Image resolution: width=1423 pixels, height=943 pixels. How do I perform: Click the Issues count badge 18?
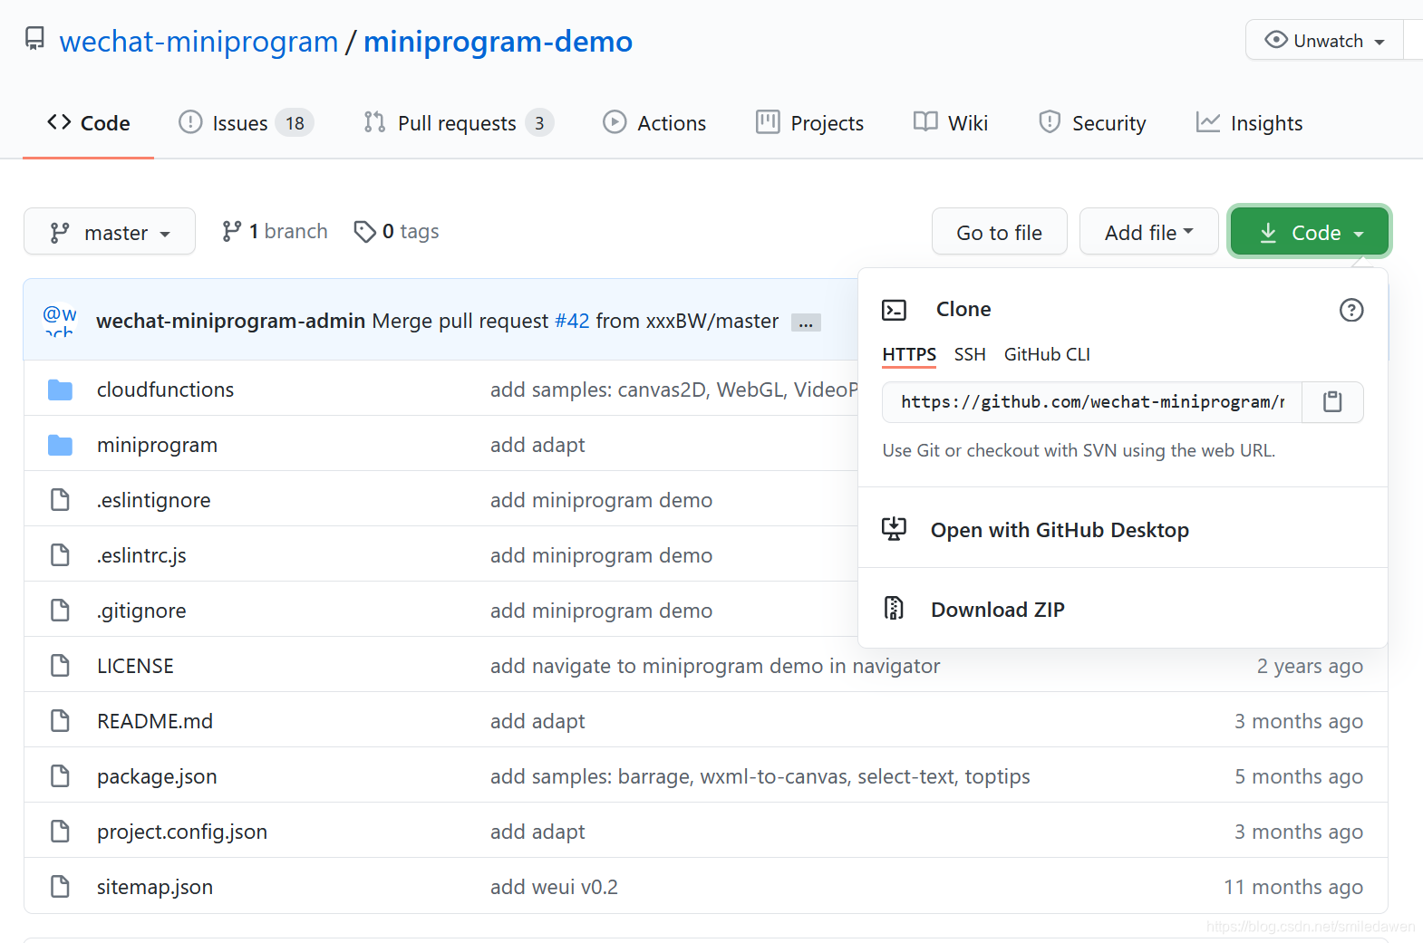pyautogui.click(x=295, y=123)
